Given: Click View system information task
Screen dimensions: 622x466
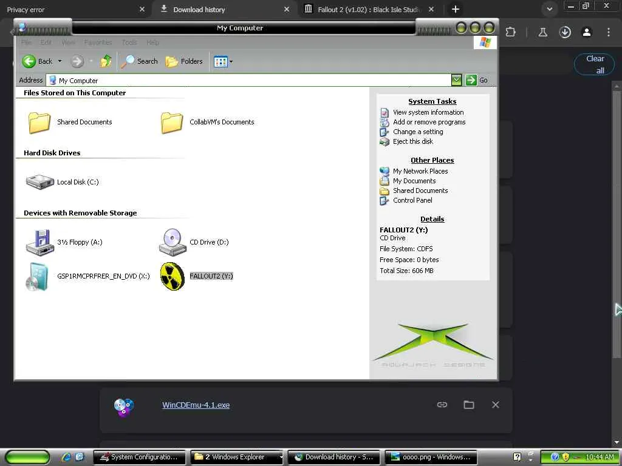Looking at the screenshot, I should (x=428, y=112).
